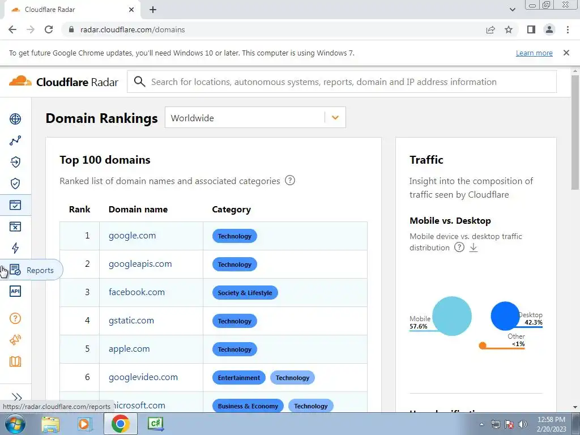
Task: Click the Technology tag in googleapis.com row
Action: coord(234,265)
